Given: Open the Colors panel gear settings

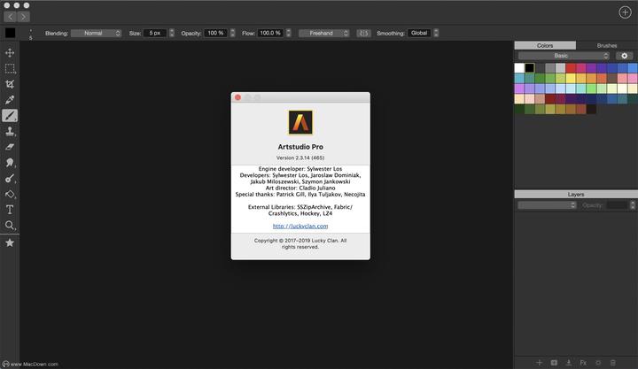Looking at the screenshot, I should 624,56.
